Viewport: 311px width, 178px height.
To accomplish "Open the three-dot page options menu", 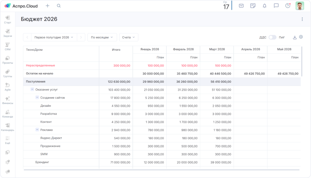I will click(302, 19).
